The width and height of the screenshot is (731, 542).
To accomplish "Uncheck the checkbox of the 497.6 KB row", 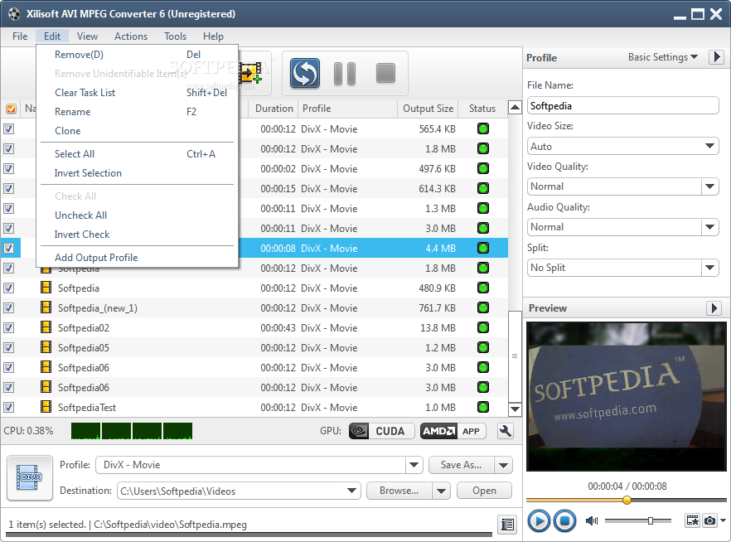I will click(9, 169).
